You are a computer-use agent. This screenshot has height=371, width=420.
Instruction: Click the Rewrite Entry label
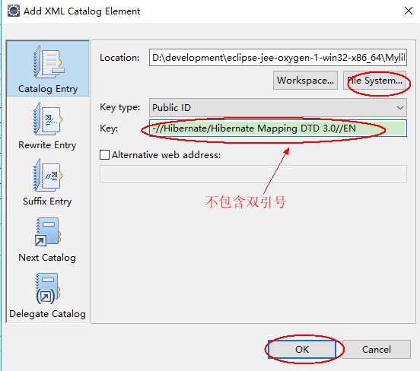coord(47,145)
